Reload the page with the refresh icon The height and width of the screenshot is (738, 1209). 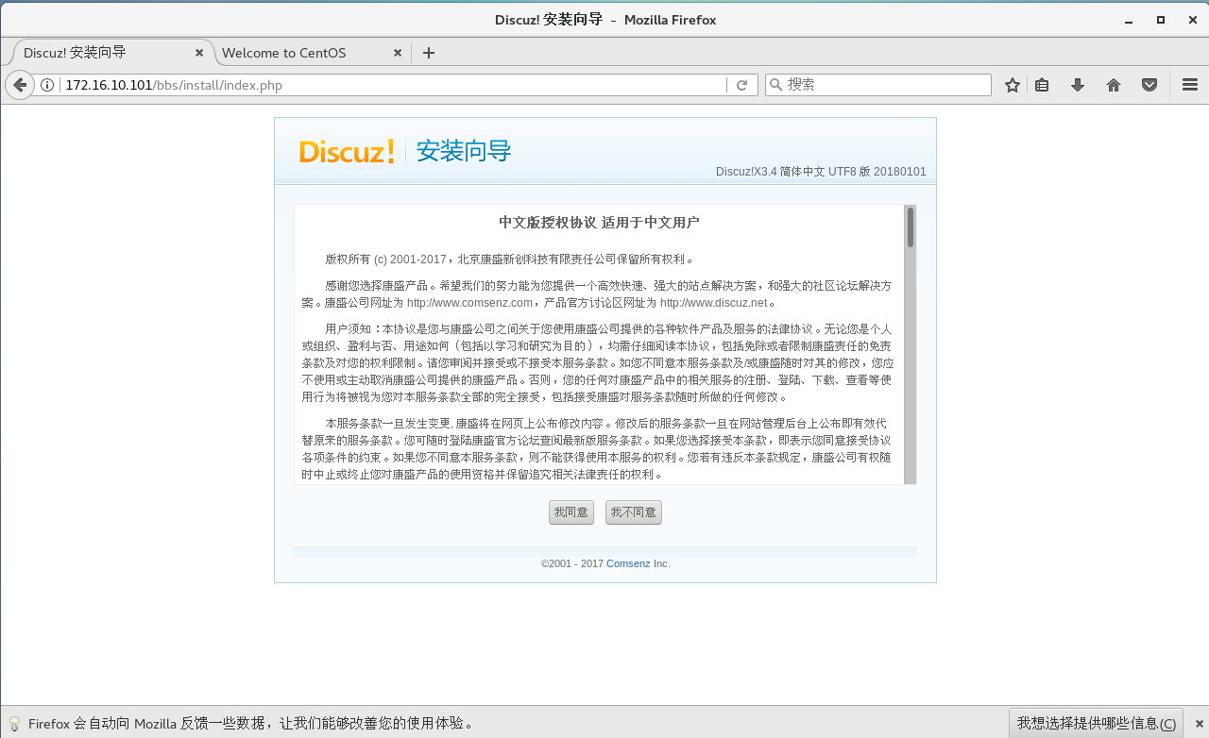(x=741, y=85)
